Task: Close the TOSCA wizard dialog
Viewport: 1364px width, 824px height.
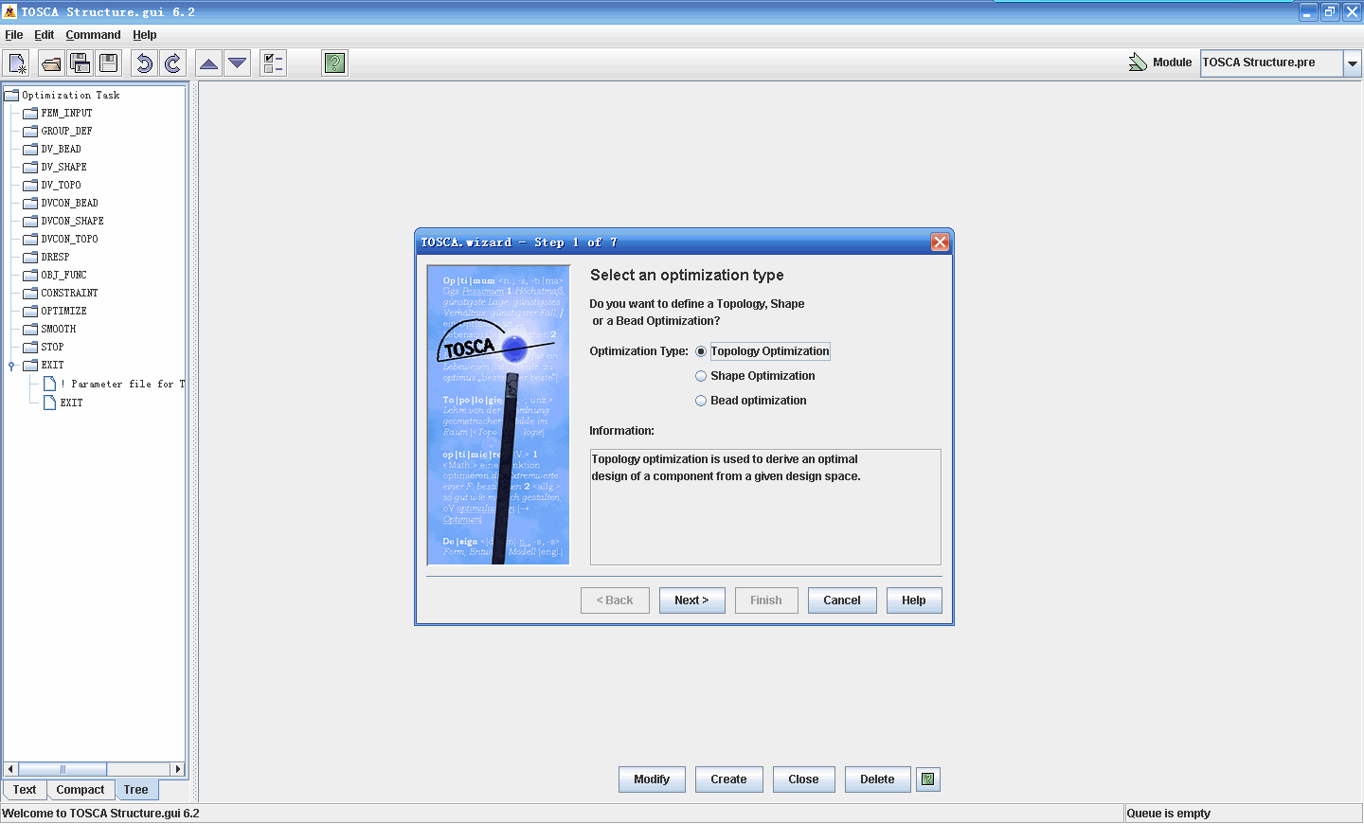Action: click(x=940, y=242)
